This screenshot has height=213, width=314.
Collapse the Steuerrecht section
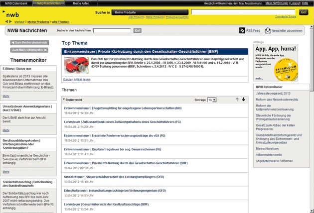[x=64, y=100]
